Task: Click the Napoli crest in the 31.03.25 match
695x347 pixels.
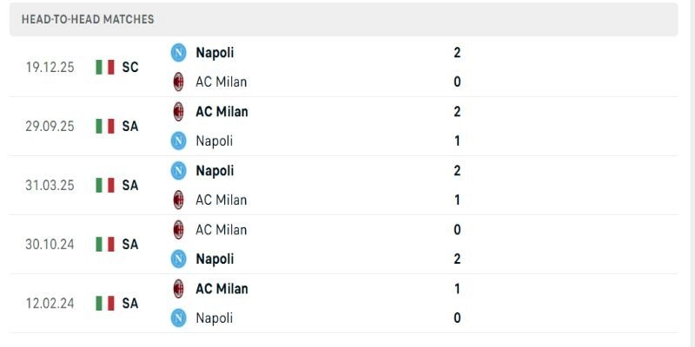Action: point(178,170)
